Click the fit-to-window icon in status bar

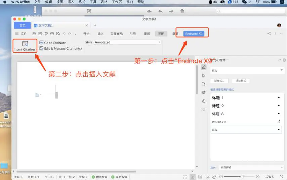pyautogui.click(x=281, y=177)
